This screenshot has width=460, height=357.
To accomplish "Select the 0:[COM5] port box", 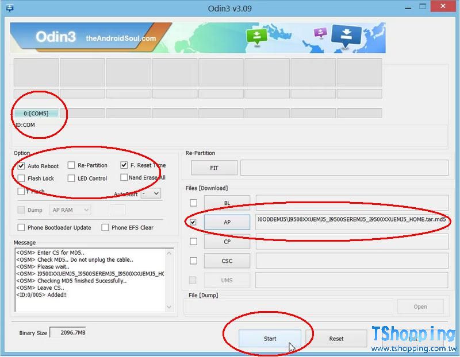I will [36, 113].
